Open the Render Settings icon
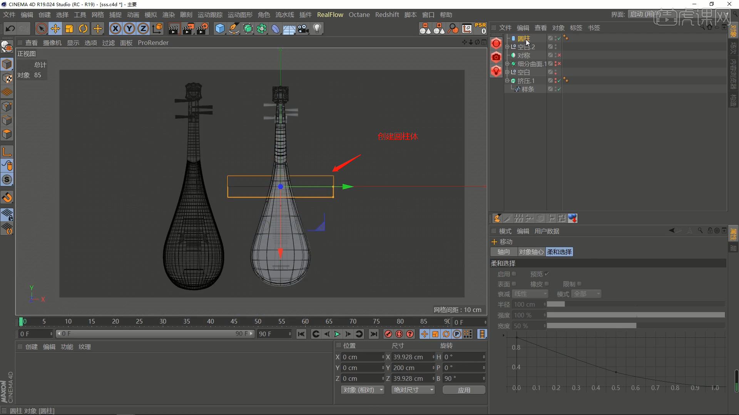Screen dimensions: 739x415 (203, 28)
